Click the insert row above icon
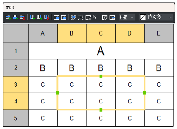 (x=8, y=17)
